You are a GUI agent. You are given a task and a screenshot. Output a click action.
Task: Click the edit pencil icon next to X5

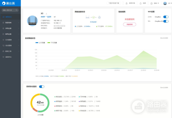coord(46,13)
